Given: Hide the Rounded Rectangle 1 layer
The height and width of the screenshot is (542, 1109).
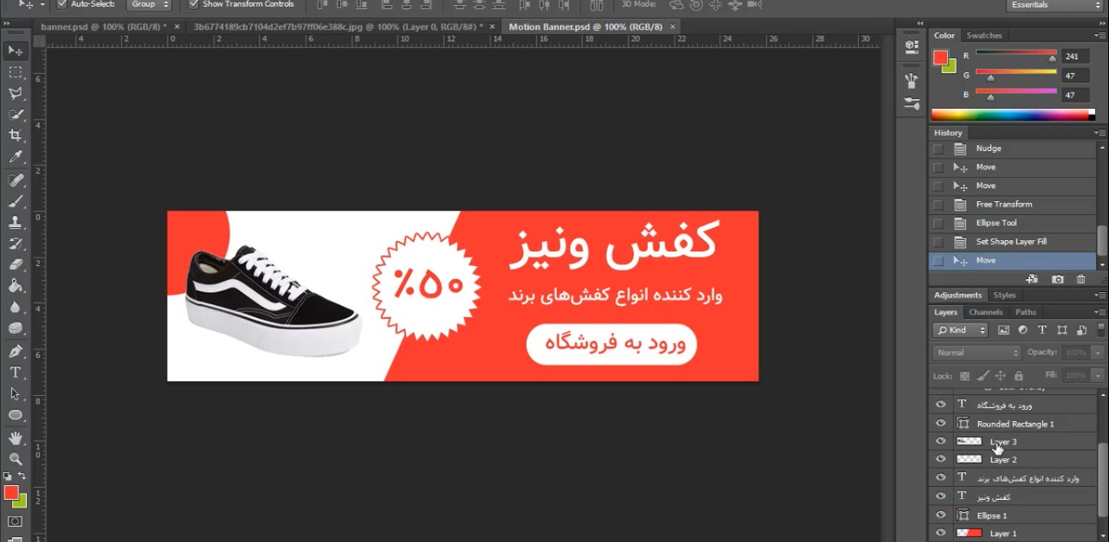Looking at the screenshot, I should click(941, 424).
